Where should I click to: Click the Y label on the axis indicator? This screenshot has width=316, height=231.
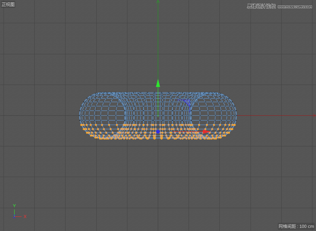(x=14, y=206)
